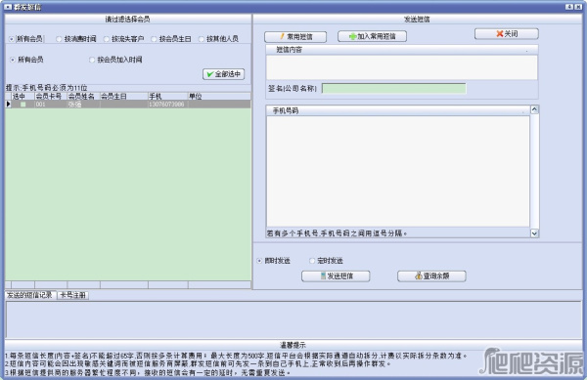Click the 选中 column header
The height and width of the screenshot is (380, 587).
tap(23, 97)
